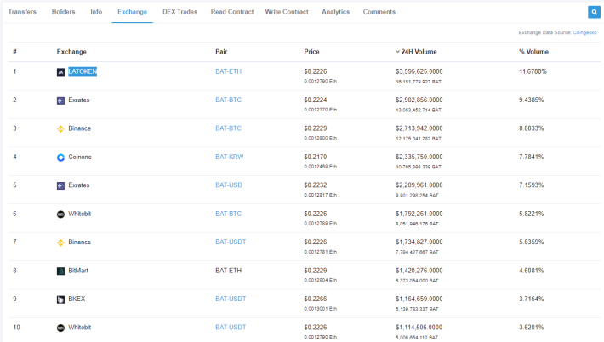Click the BKEX logo icon
Viewport: 604px width, 342px height.
[x=60, y=299]
